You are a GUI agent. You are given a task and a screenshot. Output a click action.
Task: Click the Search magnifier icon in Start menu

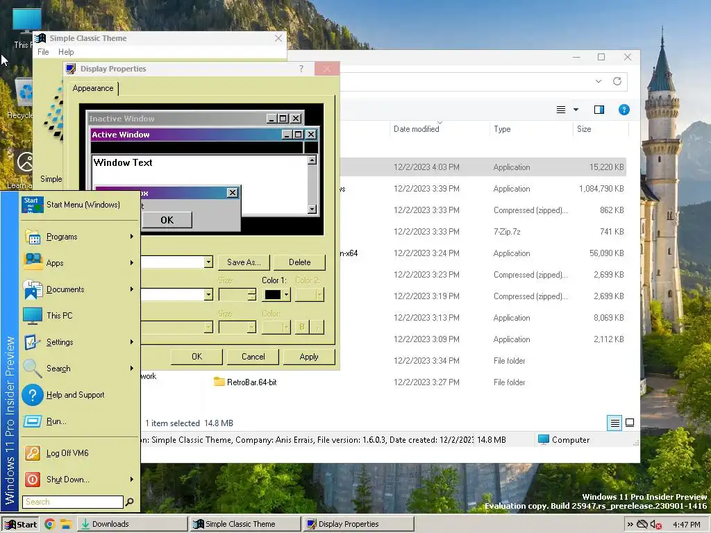click(32, 368)
